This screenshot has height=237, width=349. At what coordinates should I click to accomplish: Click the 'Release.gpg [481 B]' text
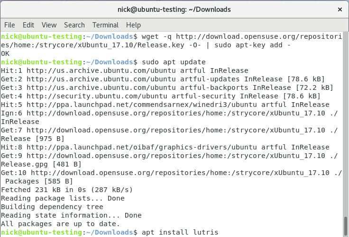coord(41,164)
